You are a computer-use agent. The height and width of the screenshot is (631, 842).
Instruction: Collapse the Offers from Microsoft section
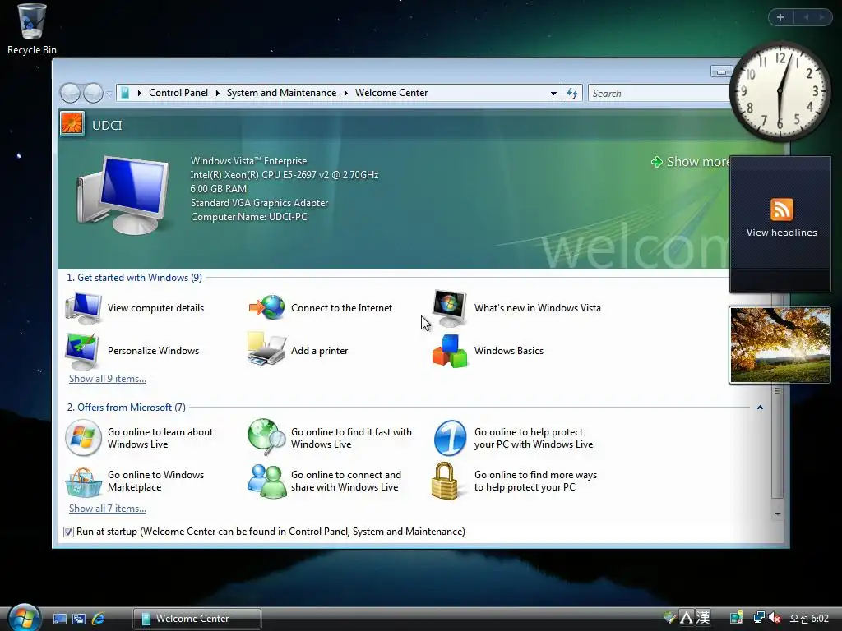pos(760,408)
